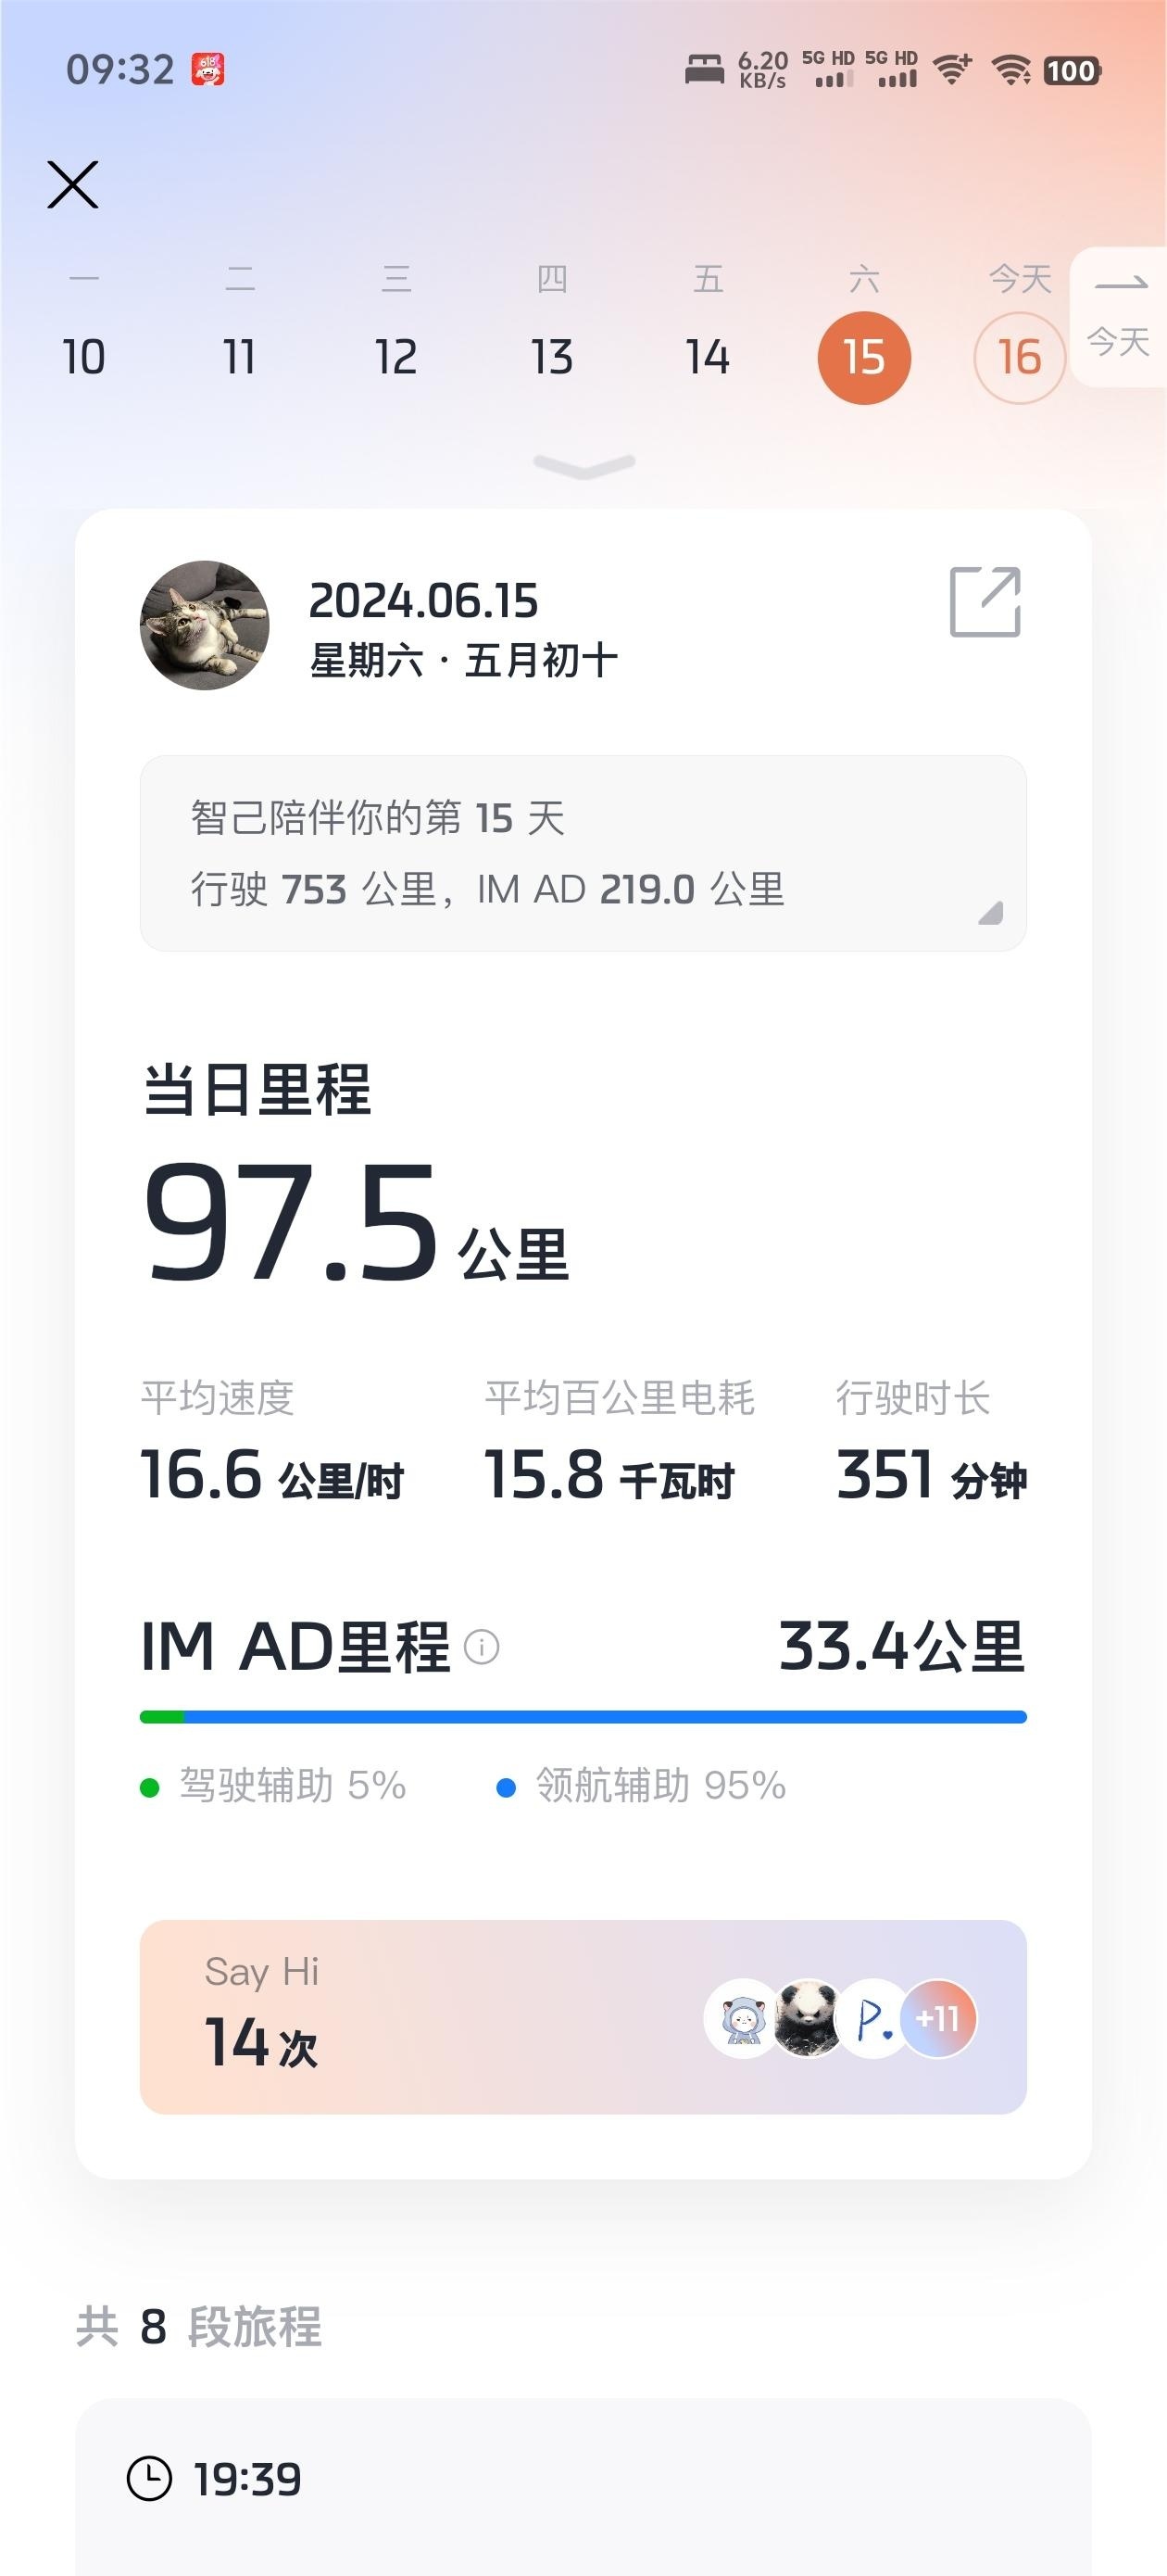Tap the blue hooded cartoon avatar
Screen dimensions: 1167x2576
coord(743,2018)
